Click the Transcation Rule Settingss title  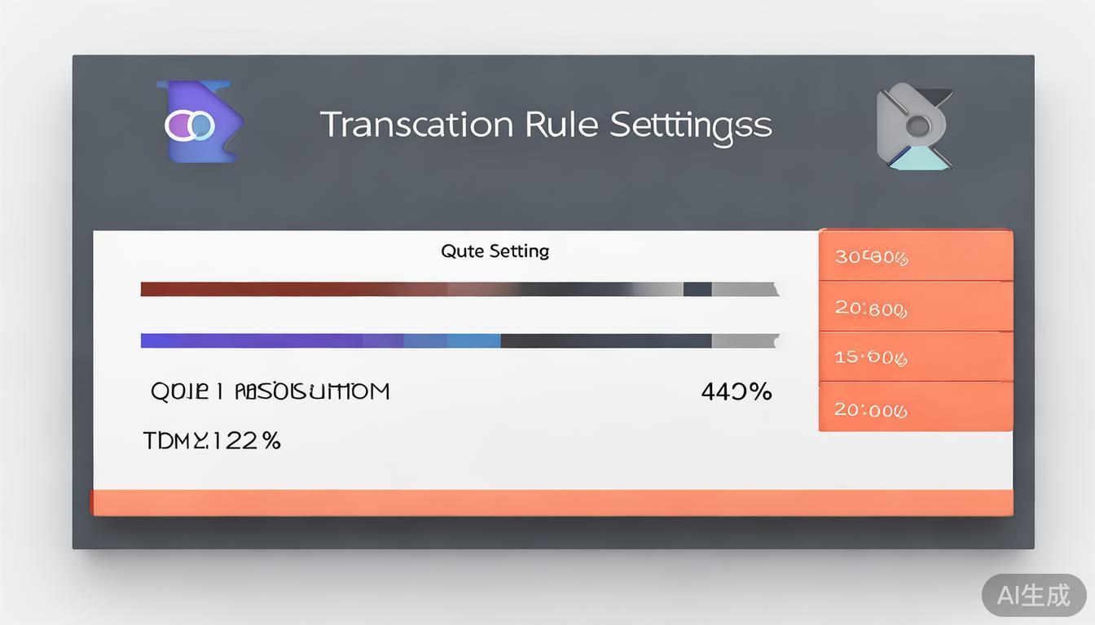[546, 125]
